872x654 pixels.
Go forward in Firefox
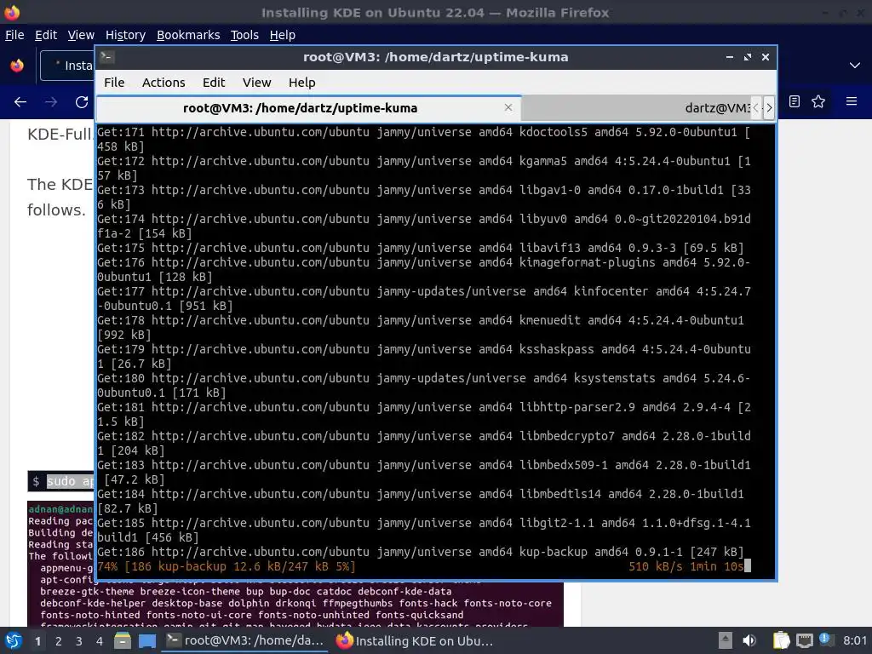[x=50, y=102]
